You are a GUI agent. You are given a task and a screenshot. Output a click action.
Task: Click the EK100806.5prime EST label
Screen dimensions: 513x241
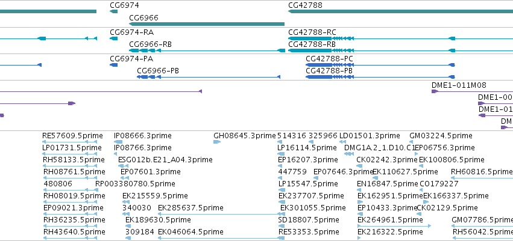point(452,160)
